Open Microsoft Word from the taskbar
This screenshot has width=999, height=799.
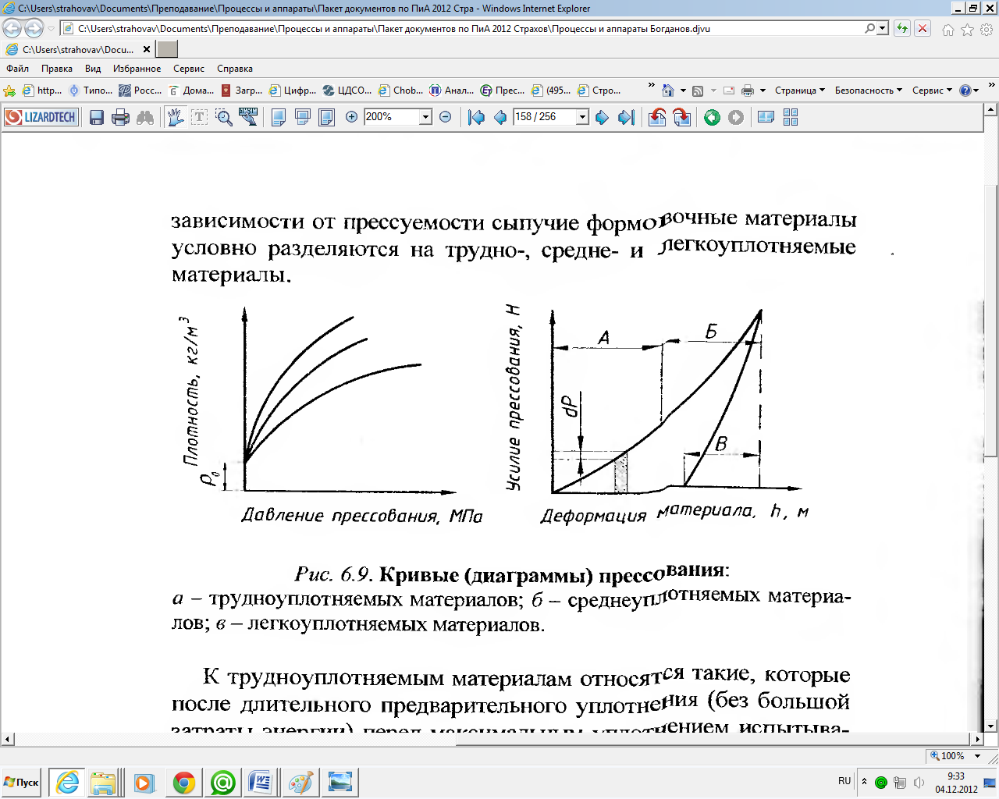click(x=261, y=782)
